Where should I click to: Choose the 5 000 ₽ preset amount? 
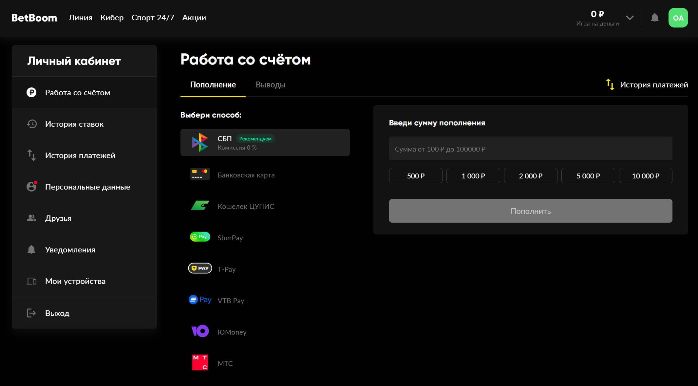coord(588,176)
